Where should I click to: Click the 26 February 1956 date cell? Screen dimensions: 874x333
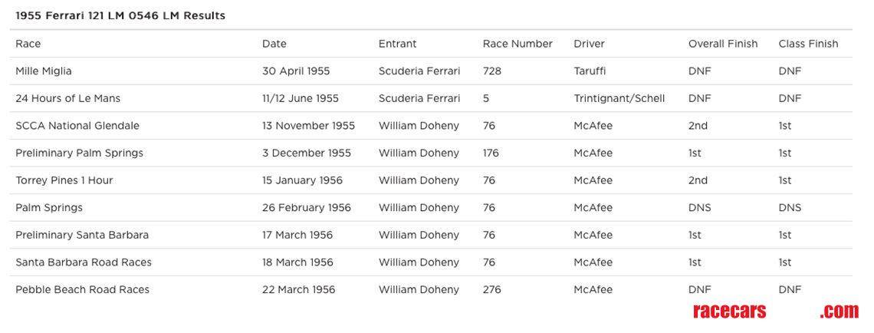306,208
